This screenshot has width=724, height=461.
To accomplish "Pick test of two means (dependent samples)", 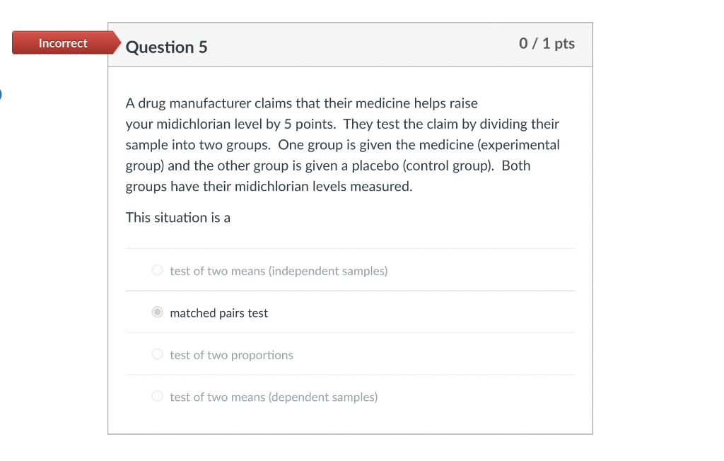I will 157,396.
